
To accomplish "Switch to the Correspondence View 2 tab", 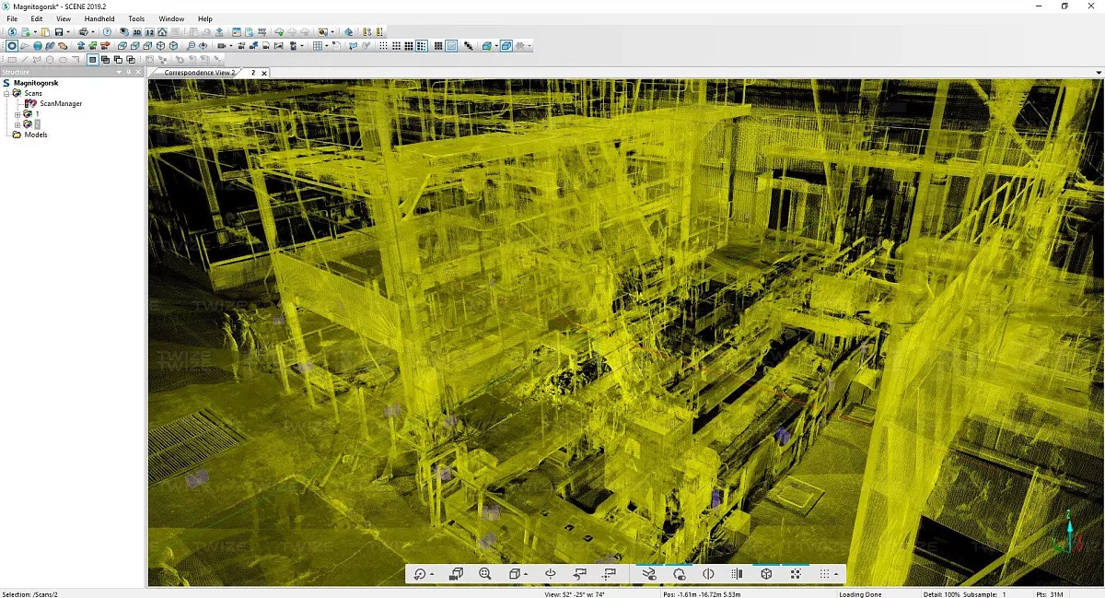I will click(x=199, y=72).
